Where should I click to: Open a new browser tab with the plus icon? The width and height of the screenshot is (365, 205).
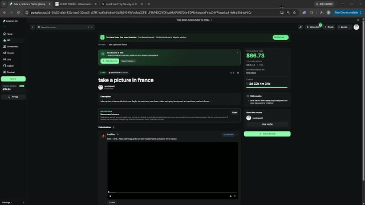click(149, 4)
